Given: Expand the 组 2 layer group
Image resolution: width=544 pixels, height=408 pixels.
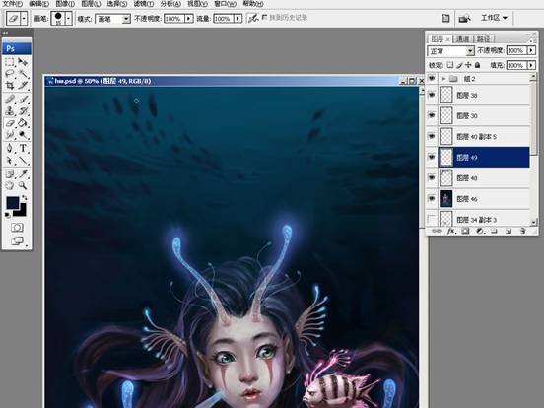Looking at the screenshot, I should (x=443, y=79).
